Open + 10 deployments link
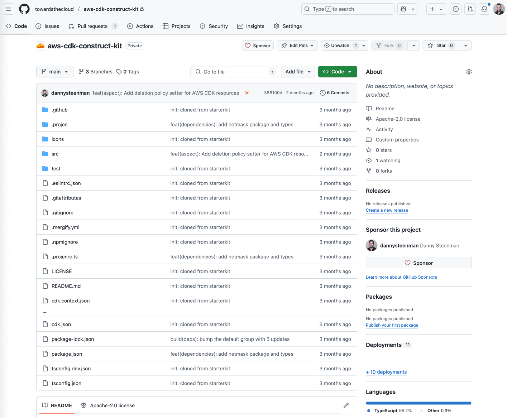 [386, 372]
